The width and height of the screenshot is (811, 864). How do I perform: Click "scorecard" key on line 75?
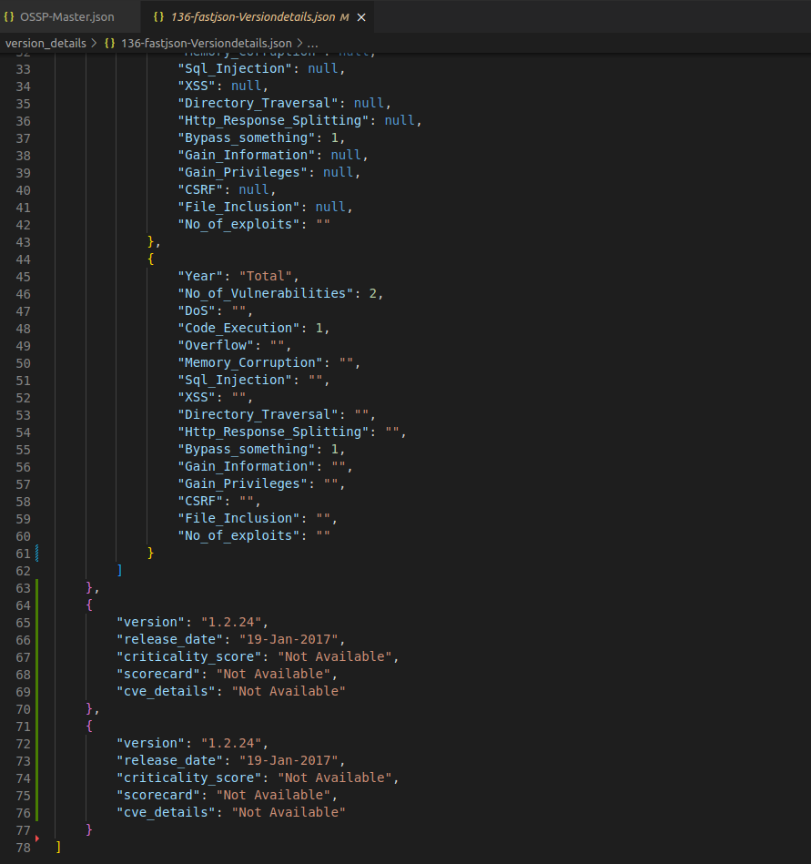tap(158, 795)
